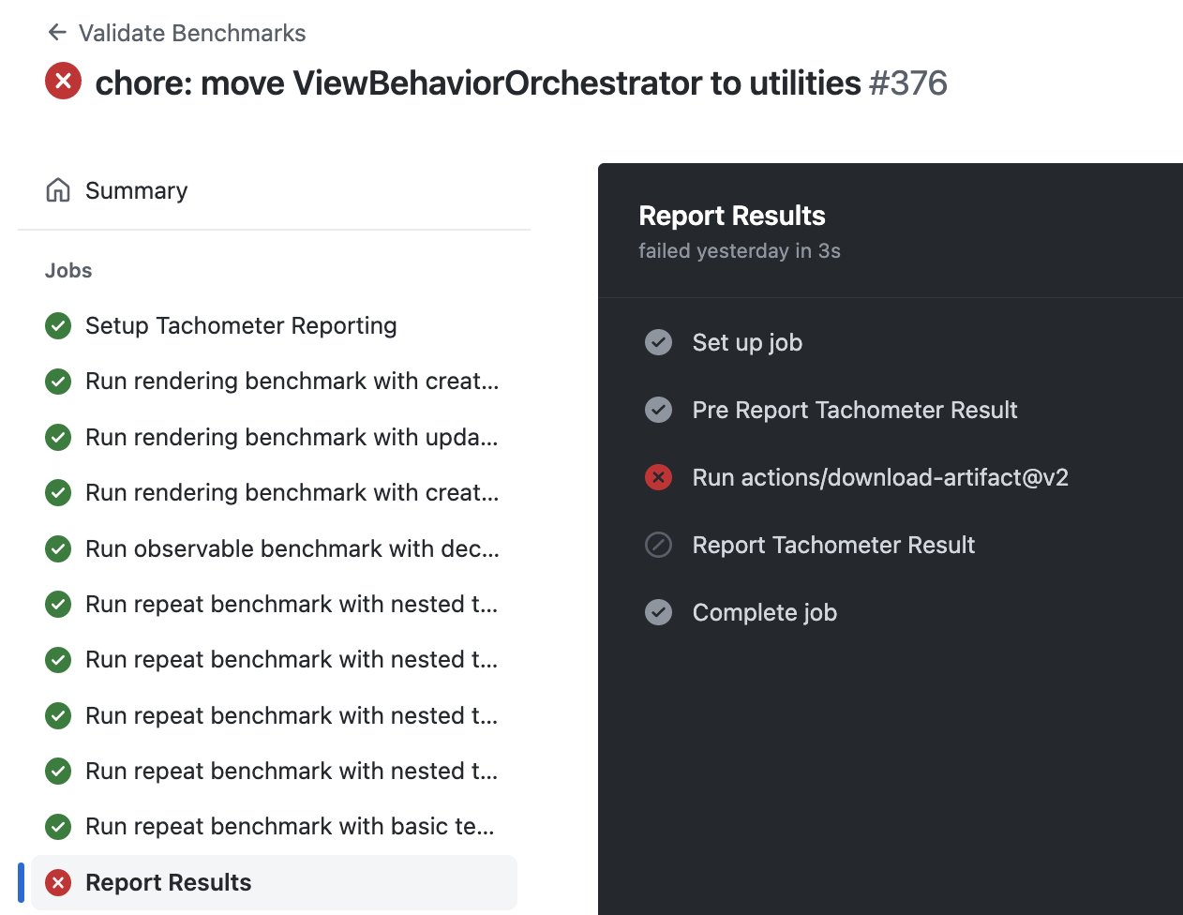The image size is (1183, 915).
Task: Click the green check beside Run repeat benchmark with basic test
Action: tap(57, 826)
